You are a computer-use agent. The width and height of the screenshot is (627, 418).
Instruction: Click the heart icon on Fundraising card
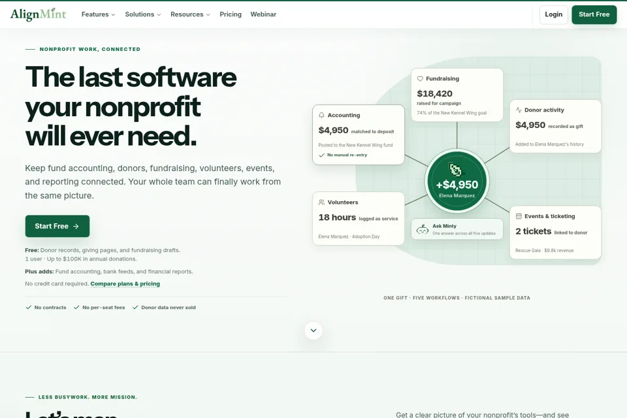[420, 79]
